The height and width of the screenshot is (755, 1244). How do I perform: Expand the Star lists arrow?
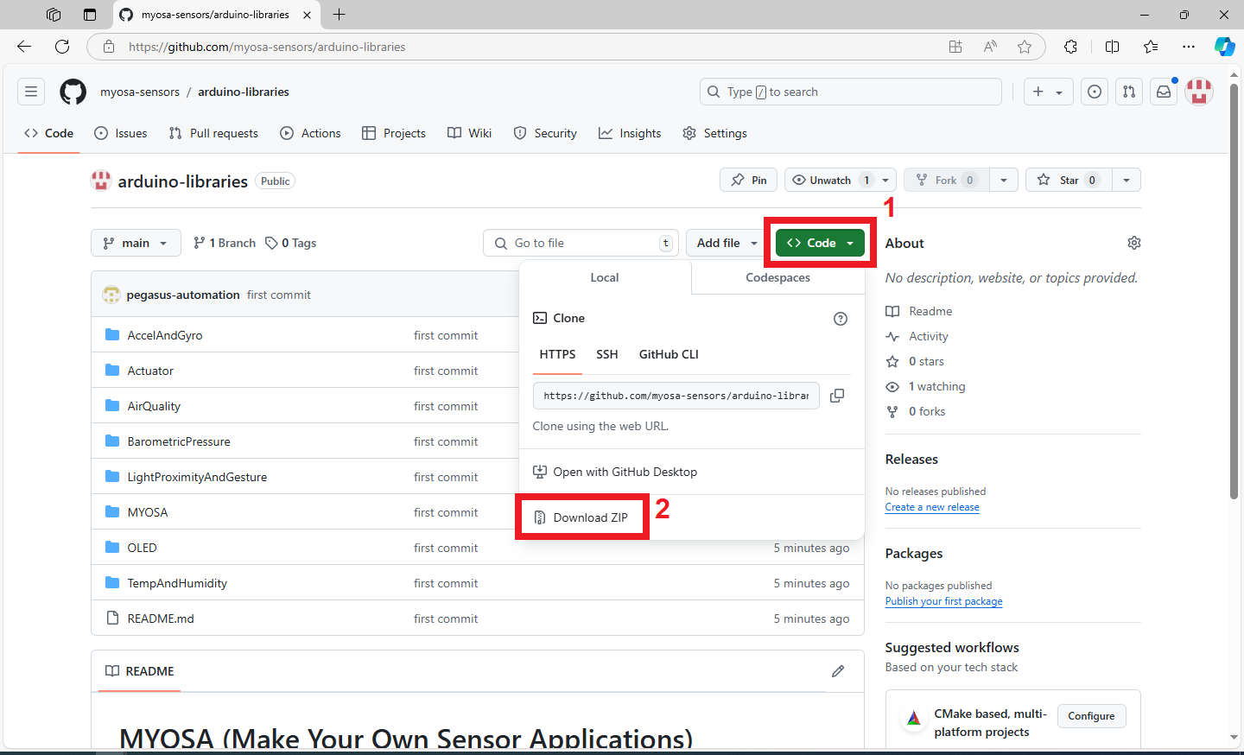1127,180
